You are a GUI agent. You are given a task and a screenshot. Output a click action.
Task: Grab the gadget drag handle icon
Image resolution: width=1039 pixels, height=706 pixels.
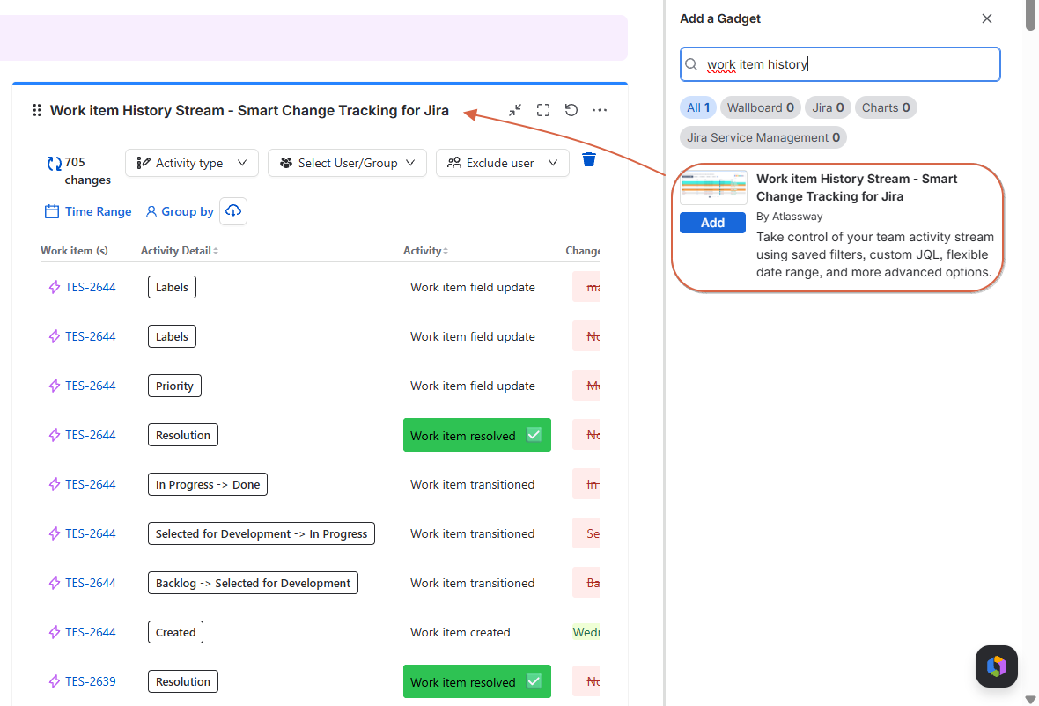37,111
